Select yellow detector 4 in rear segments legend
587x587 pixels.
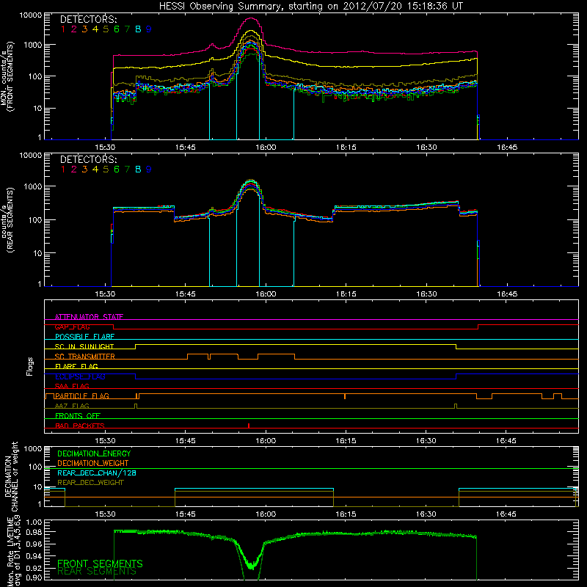click(x=95, y=169)
